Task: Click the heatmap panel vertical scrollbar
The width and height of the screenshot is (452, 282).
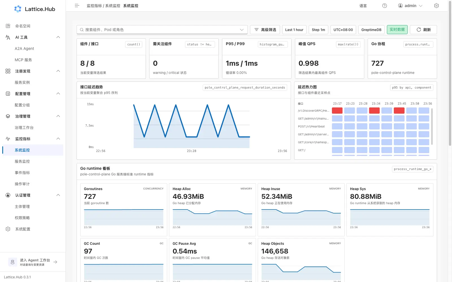Action: [x=432, y=126]
